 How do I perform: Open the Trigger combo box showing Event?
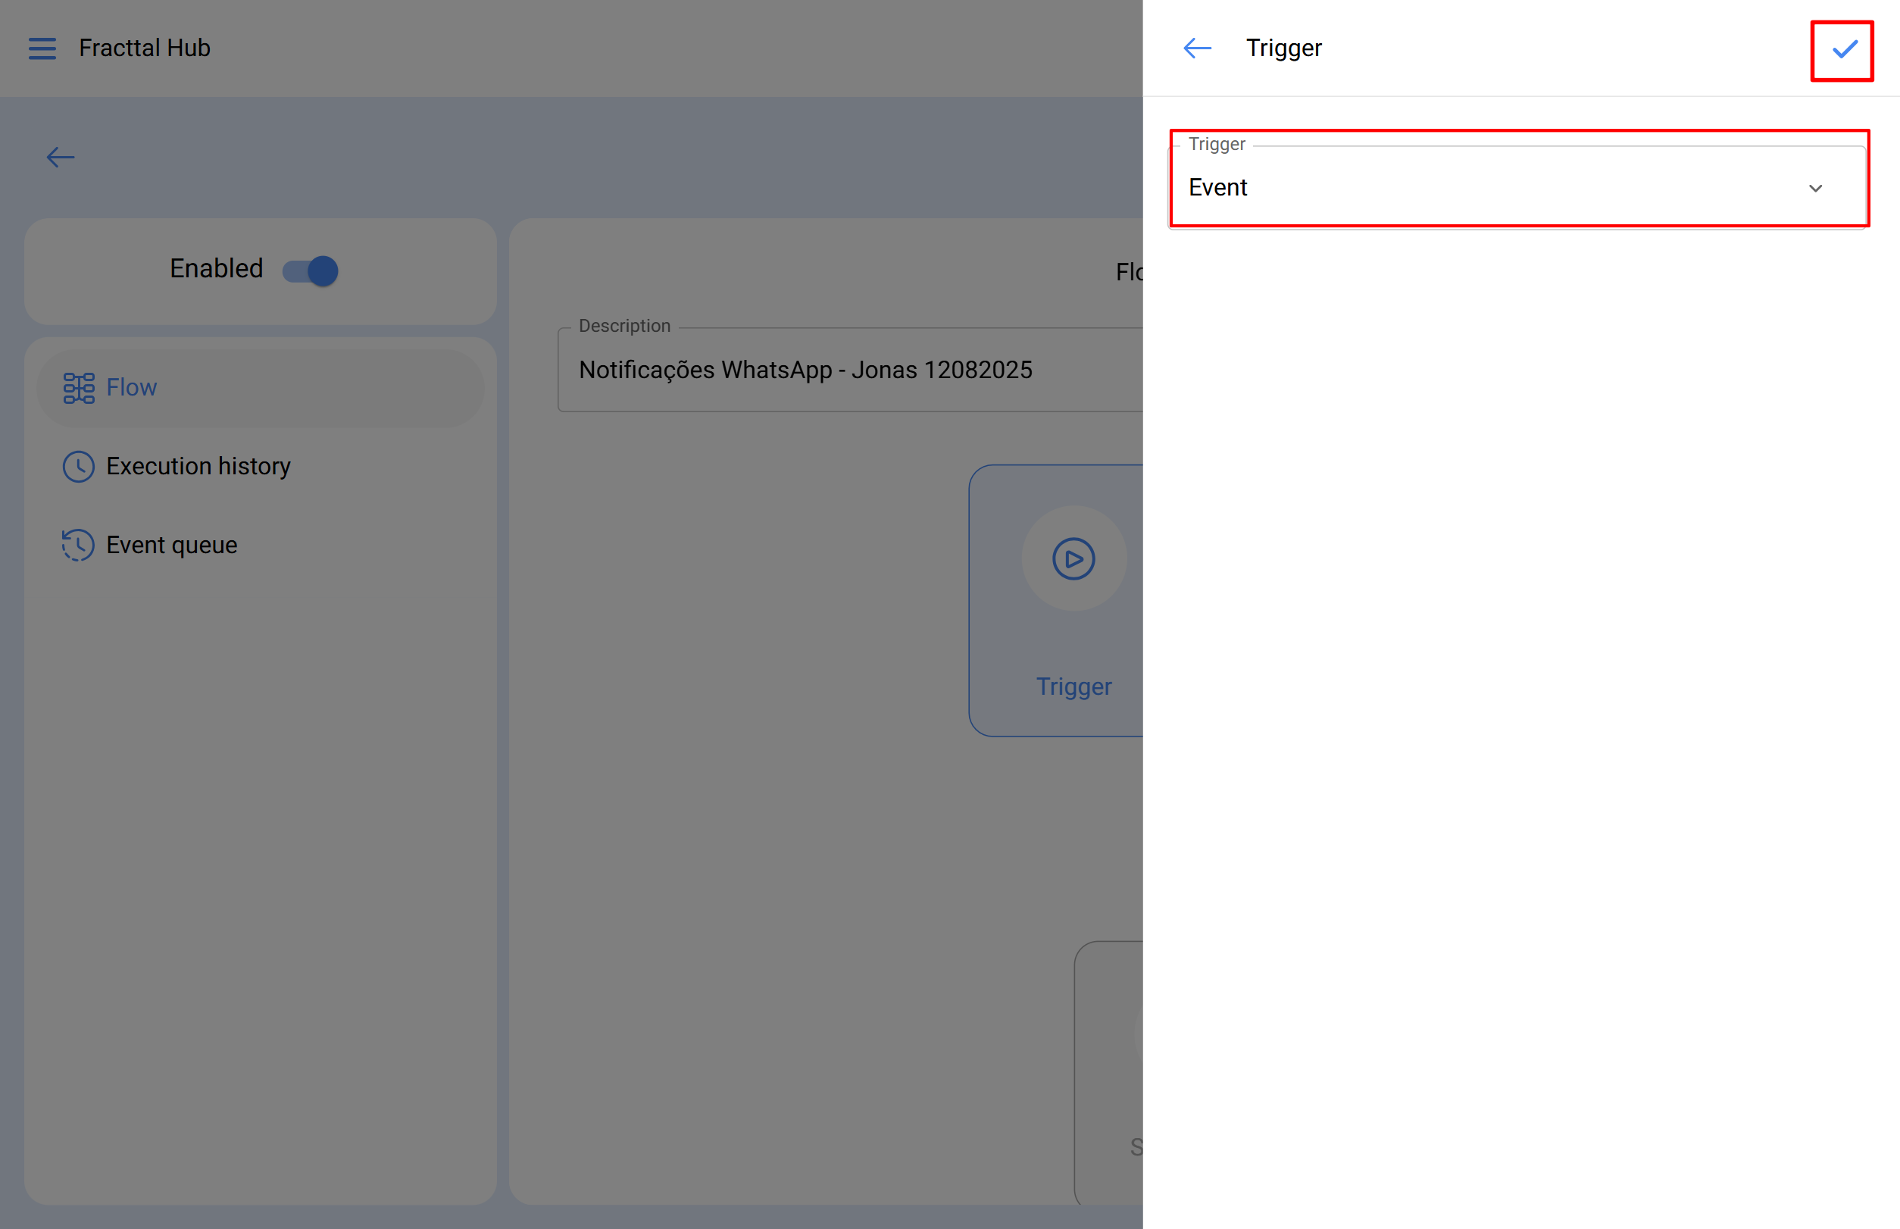[x=1492, y=188]
